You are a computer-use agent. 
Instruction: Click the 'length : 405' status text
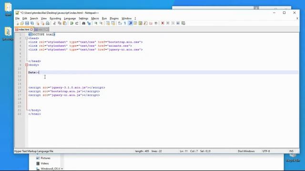[x=142, y=151]
